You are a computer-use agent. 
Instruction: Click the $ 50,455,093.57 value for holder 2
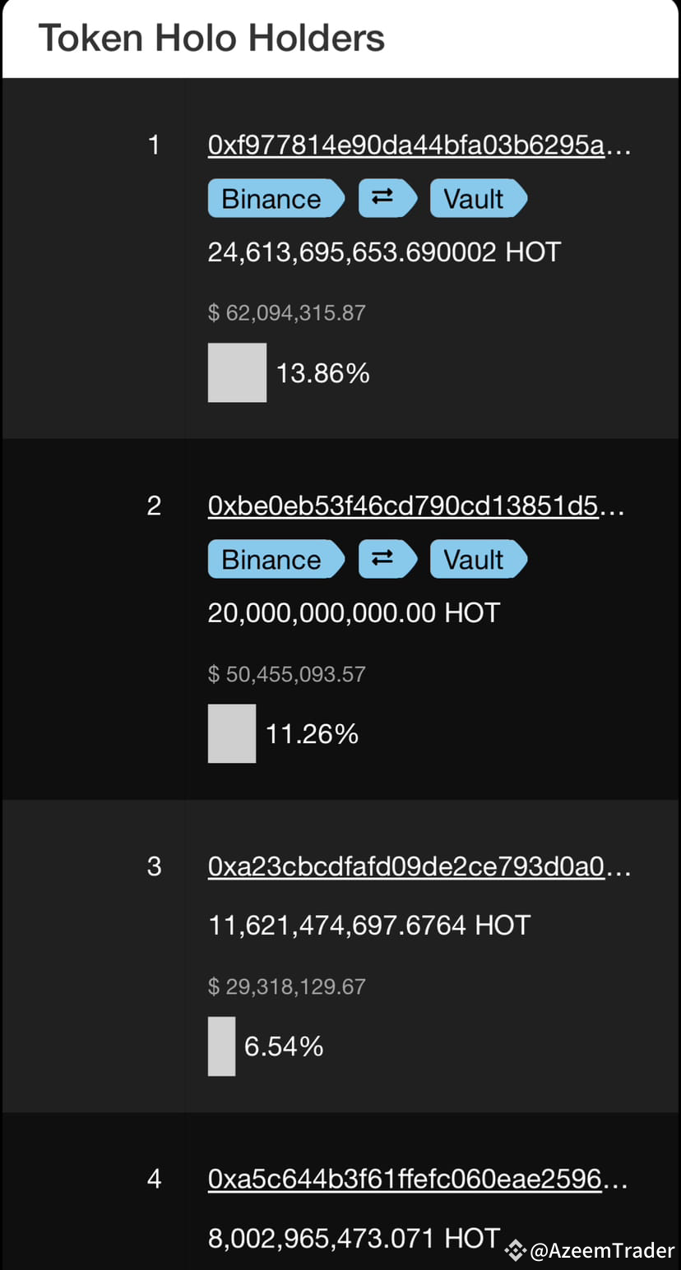pyautogui.click(x=286, y=674)
